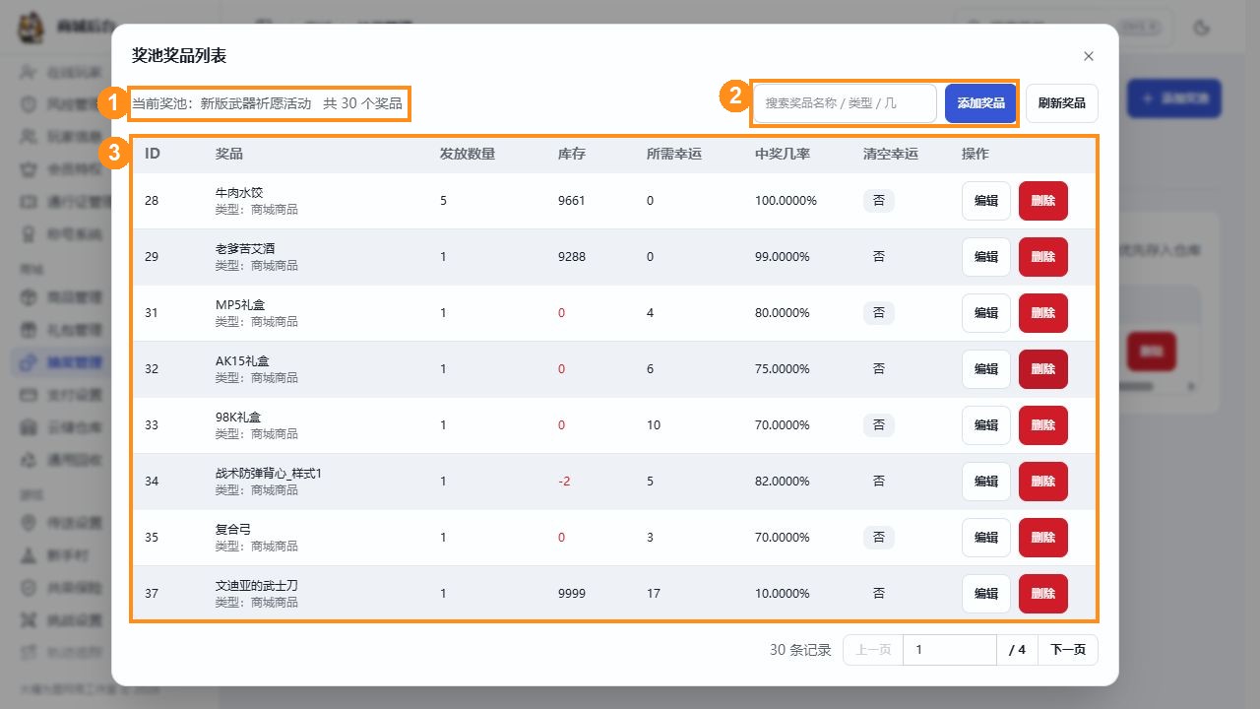1260x709 pixels.
Task: Toggle dark mode via the moon icon
Action: 1200,28
